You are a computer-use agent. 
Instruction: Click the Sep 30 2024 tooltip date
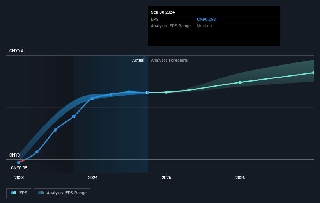(163, 12)
